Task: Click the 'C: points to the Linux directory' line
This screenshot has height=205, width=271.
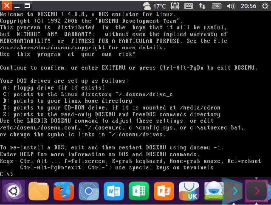Action: pyautogui.click(x=88, y=94)
